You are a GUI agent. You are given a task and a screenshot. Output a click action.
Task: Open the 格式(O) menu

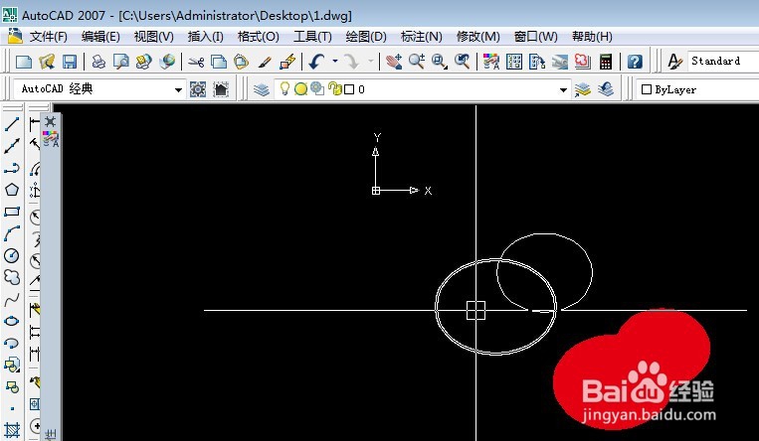(x=258, y=37)
